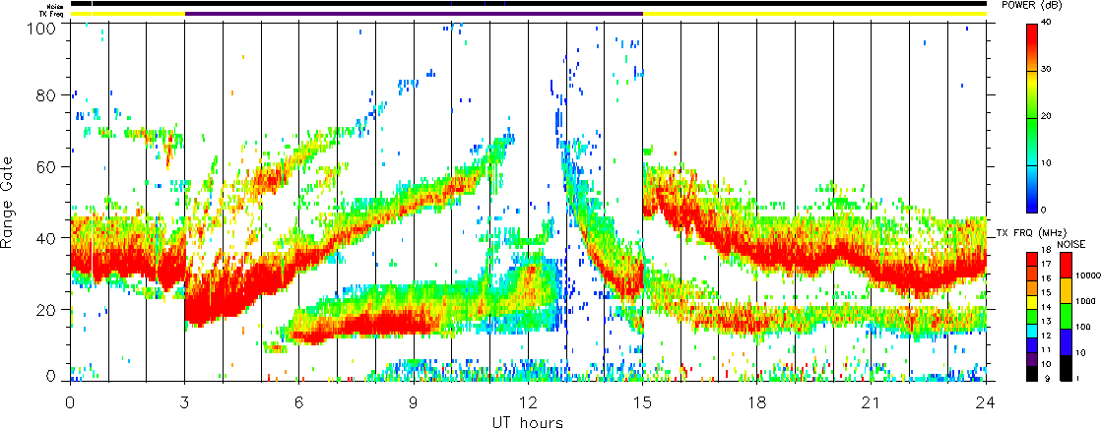This screenshot has height=428, width=1101.
Task: Click the blue section of POWER colorbar
Action: [x=1032, y=200]
